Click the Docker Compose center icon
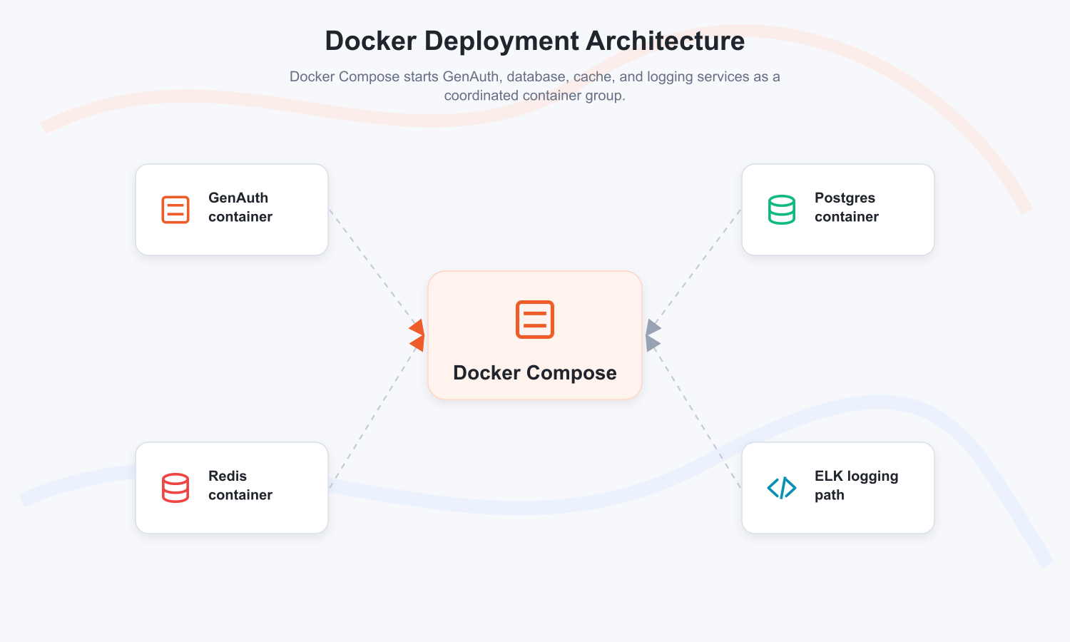This screenshot has width=1070, height=642. (535, 320)
